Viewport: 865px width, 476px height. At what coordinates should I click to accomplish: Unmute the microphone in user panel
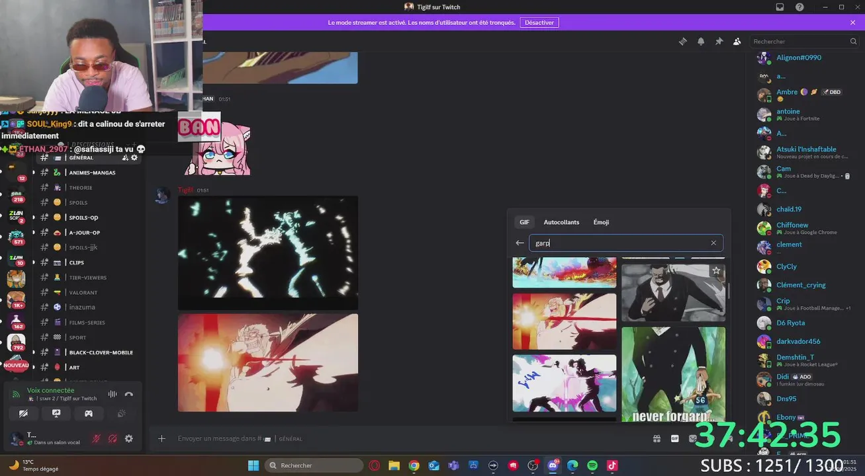point(96,438)
